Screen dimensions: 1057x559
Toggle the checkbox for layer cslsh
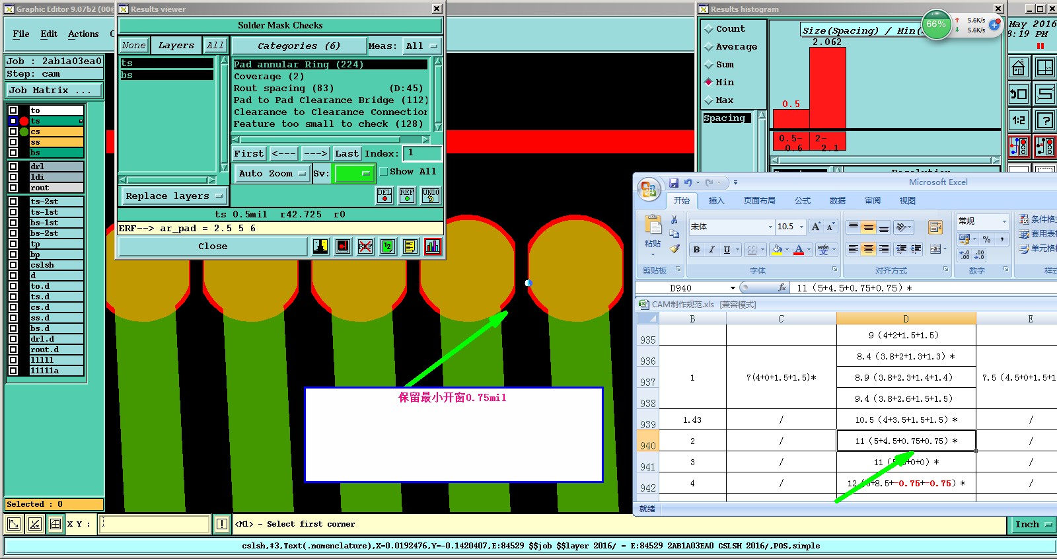(13, 265)
